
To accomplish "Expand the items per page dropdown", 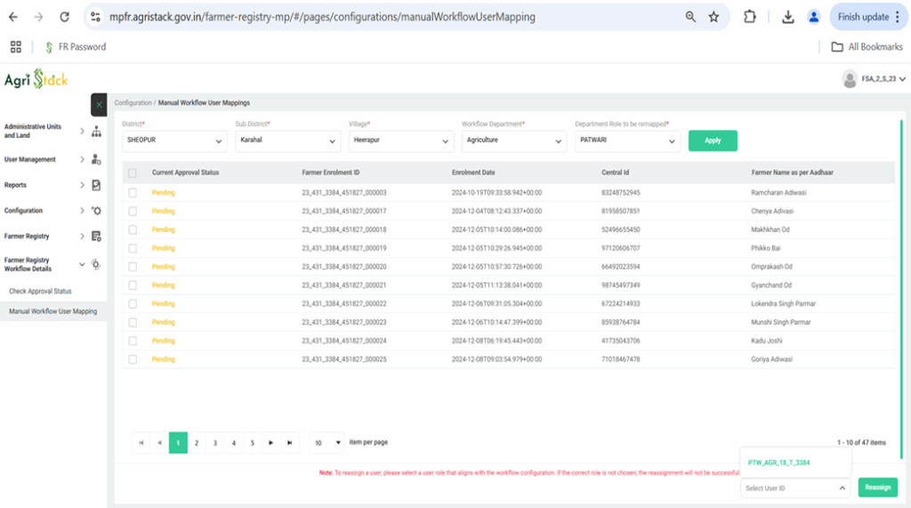I will click(327, 442).
